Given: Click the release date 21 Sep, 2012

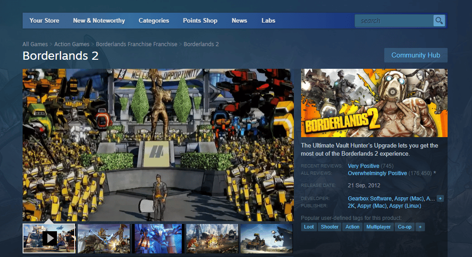Looking at the screenshot, I should (364, 186).
